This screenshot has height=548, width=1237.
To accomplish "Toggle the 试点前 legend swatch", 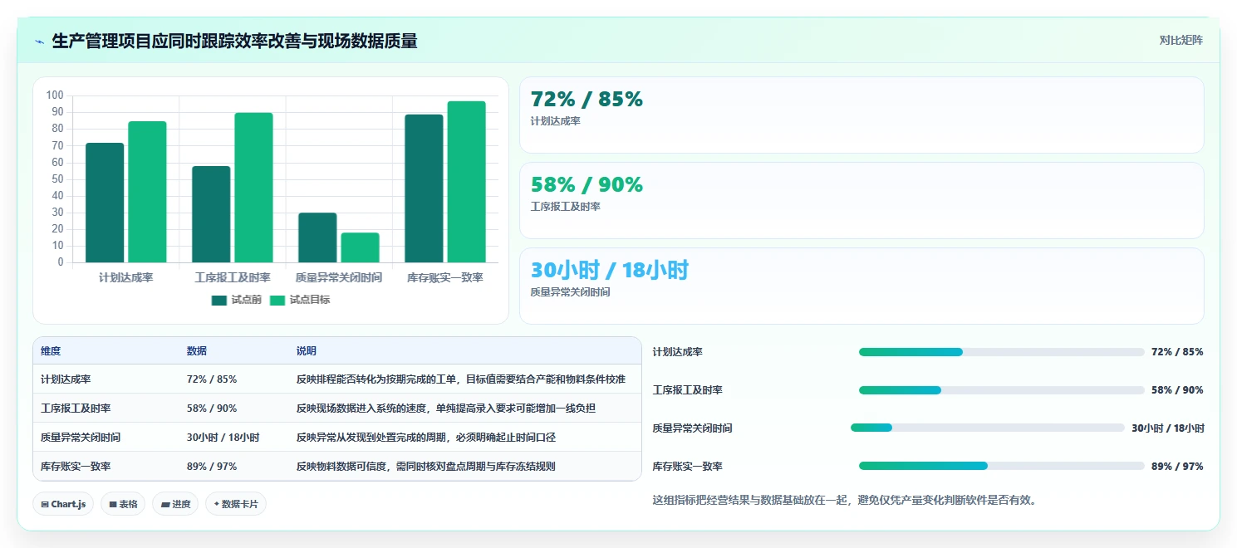I will point(219,300).
